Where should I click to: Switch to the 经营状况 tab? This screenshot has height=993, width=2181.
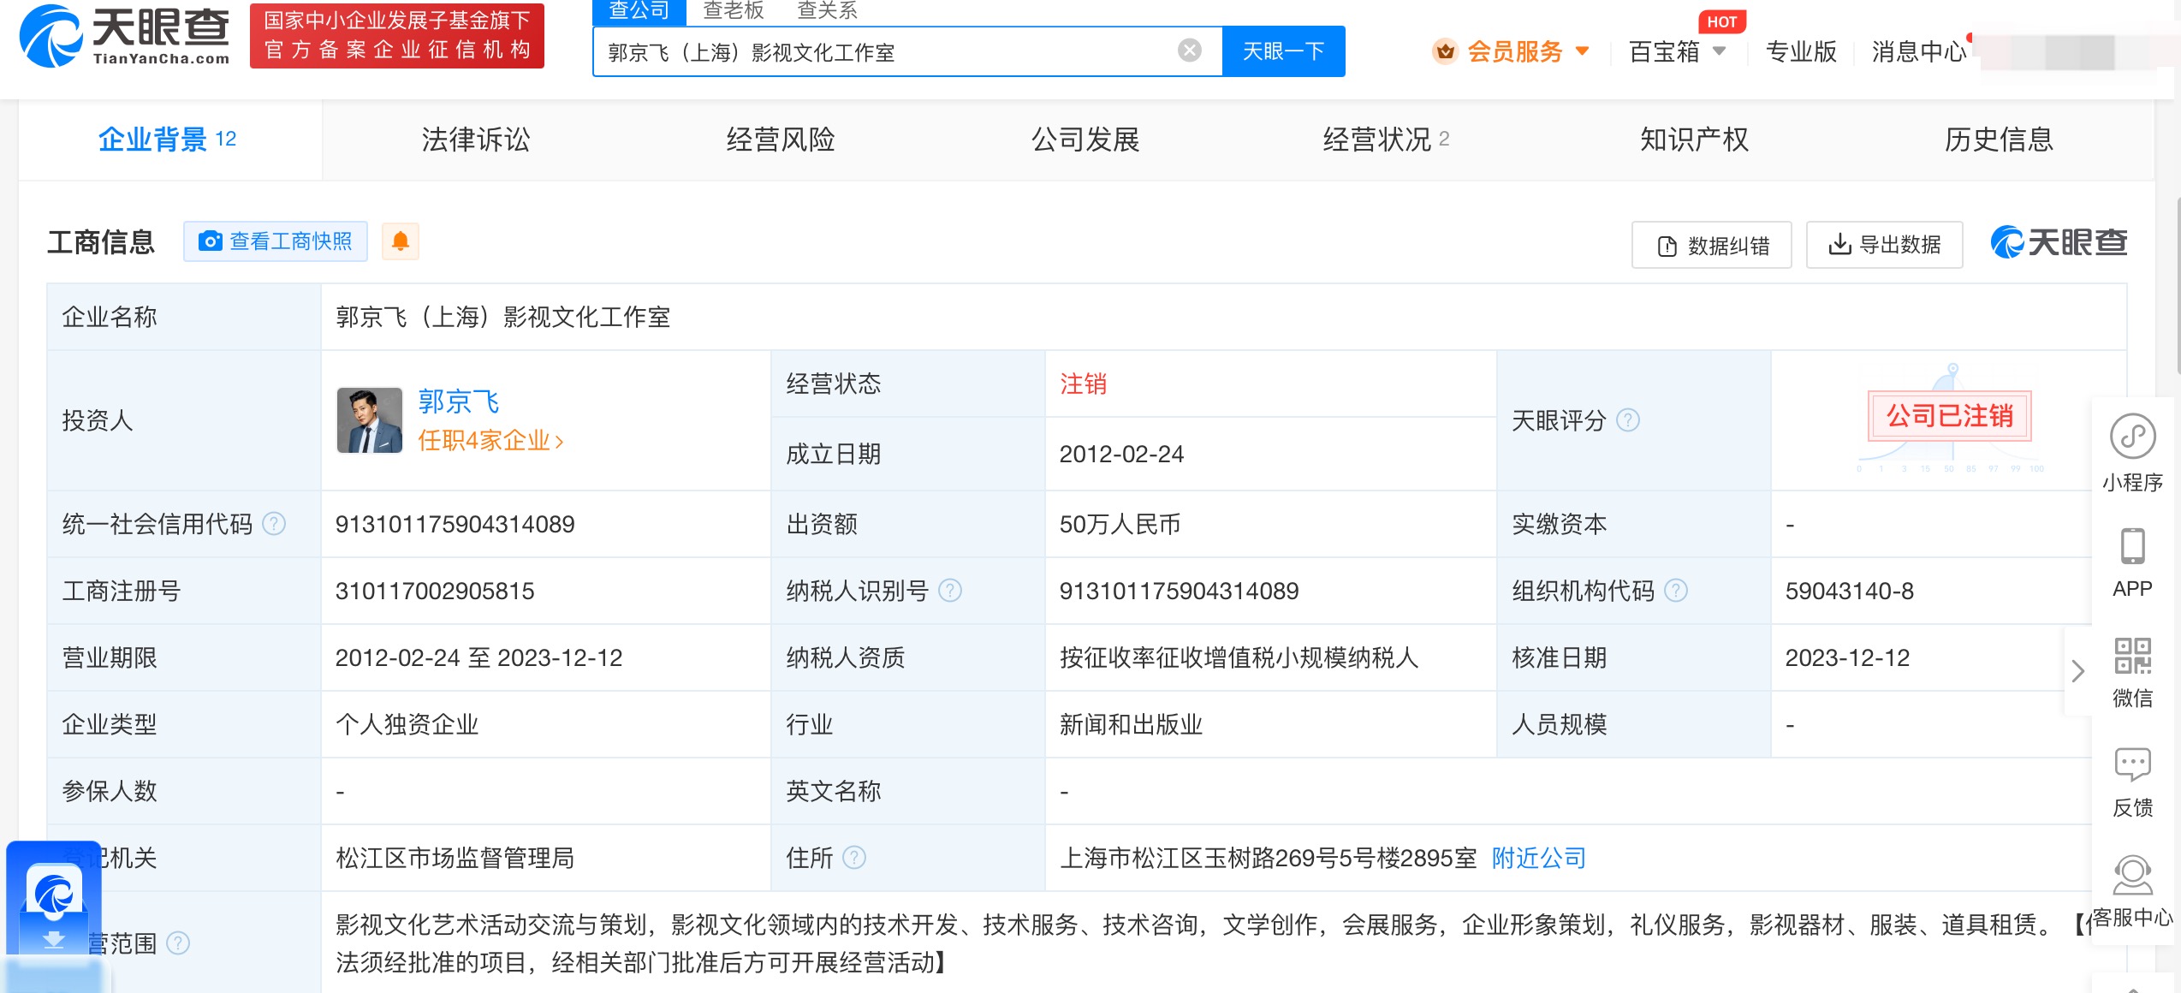pyautogui.click(x=1387, y=140)
